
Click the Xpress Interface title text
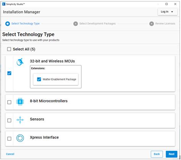coord(44,137)
